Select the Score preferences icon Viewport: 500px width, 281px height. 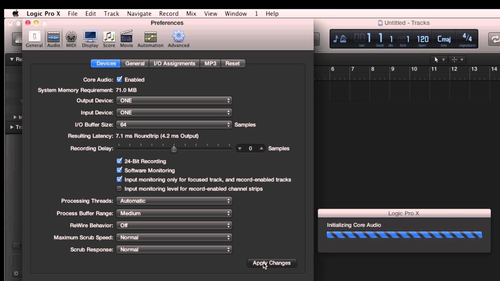(109, 39)
